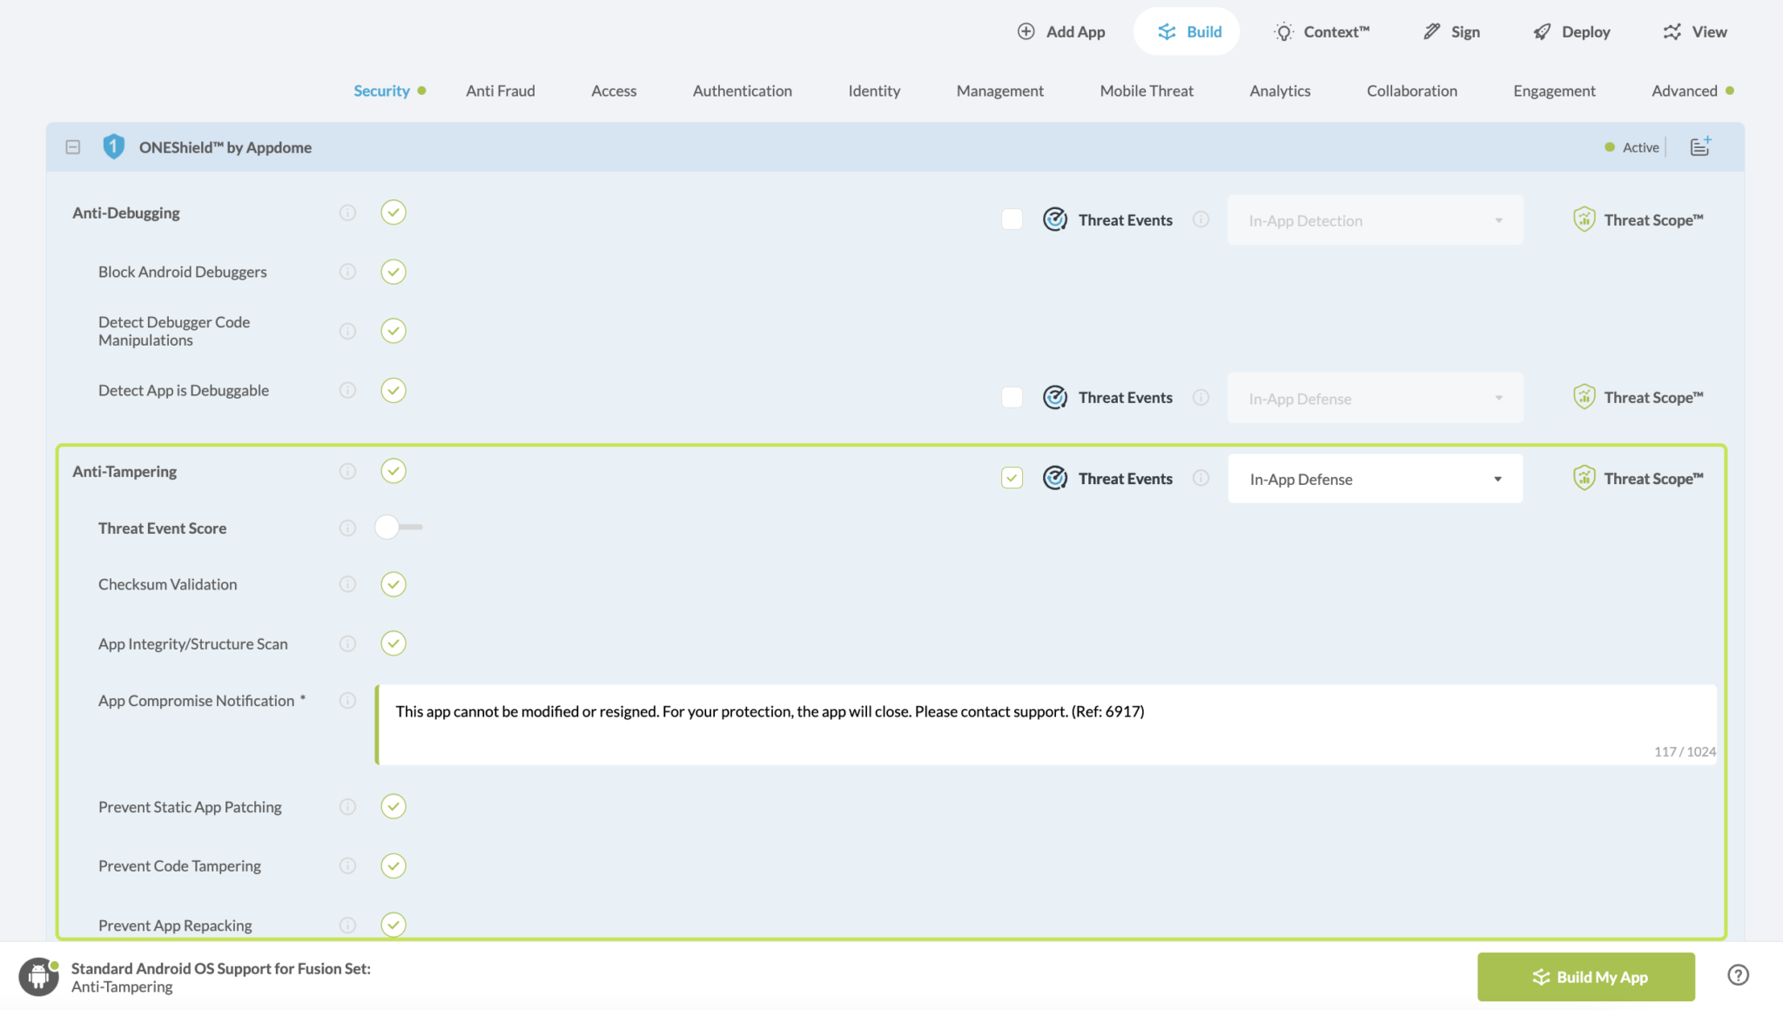
Task: Open the Mobile Threat tab
Action: pos(1146,91)
